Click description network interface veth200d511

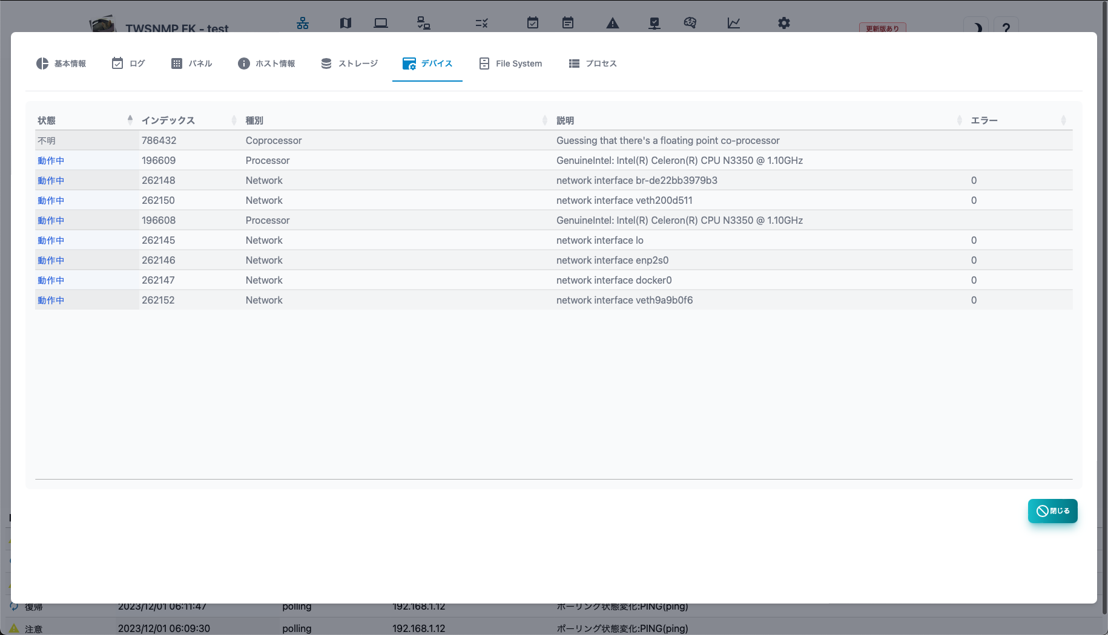[624, 200]
